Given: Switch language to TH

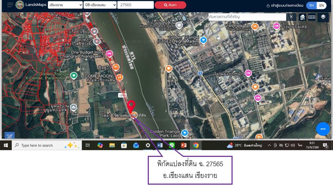Looking at the screenshot, I should pos(311,6).
